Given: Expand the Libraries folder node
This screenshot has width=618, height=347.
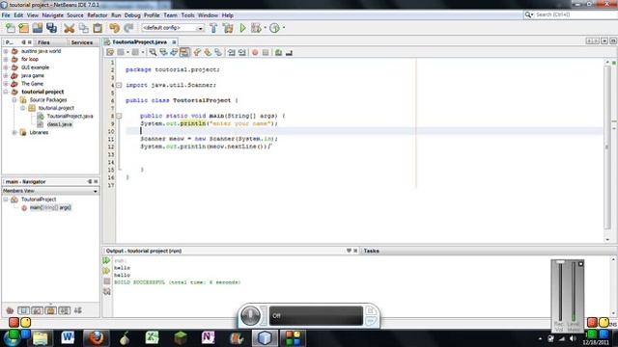Looking at the screenshot, I should pos(14,133).
